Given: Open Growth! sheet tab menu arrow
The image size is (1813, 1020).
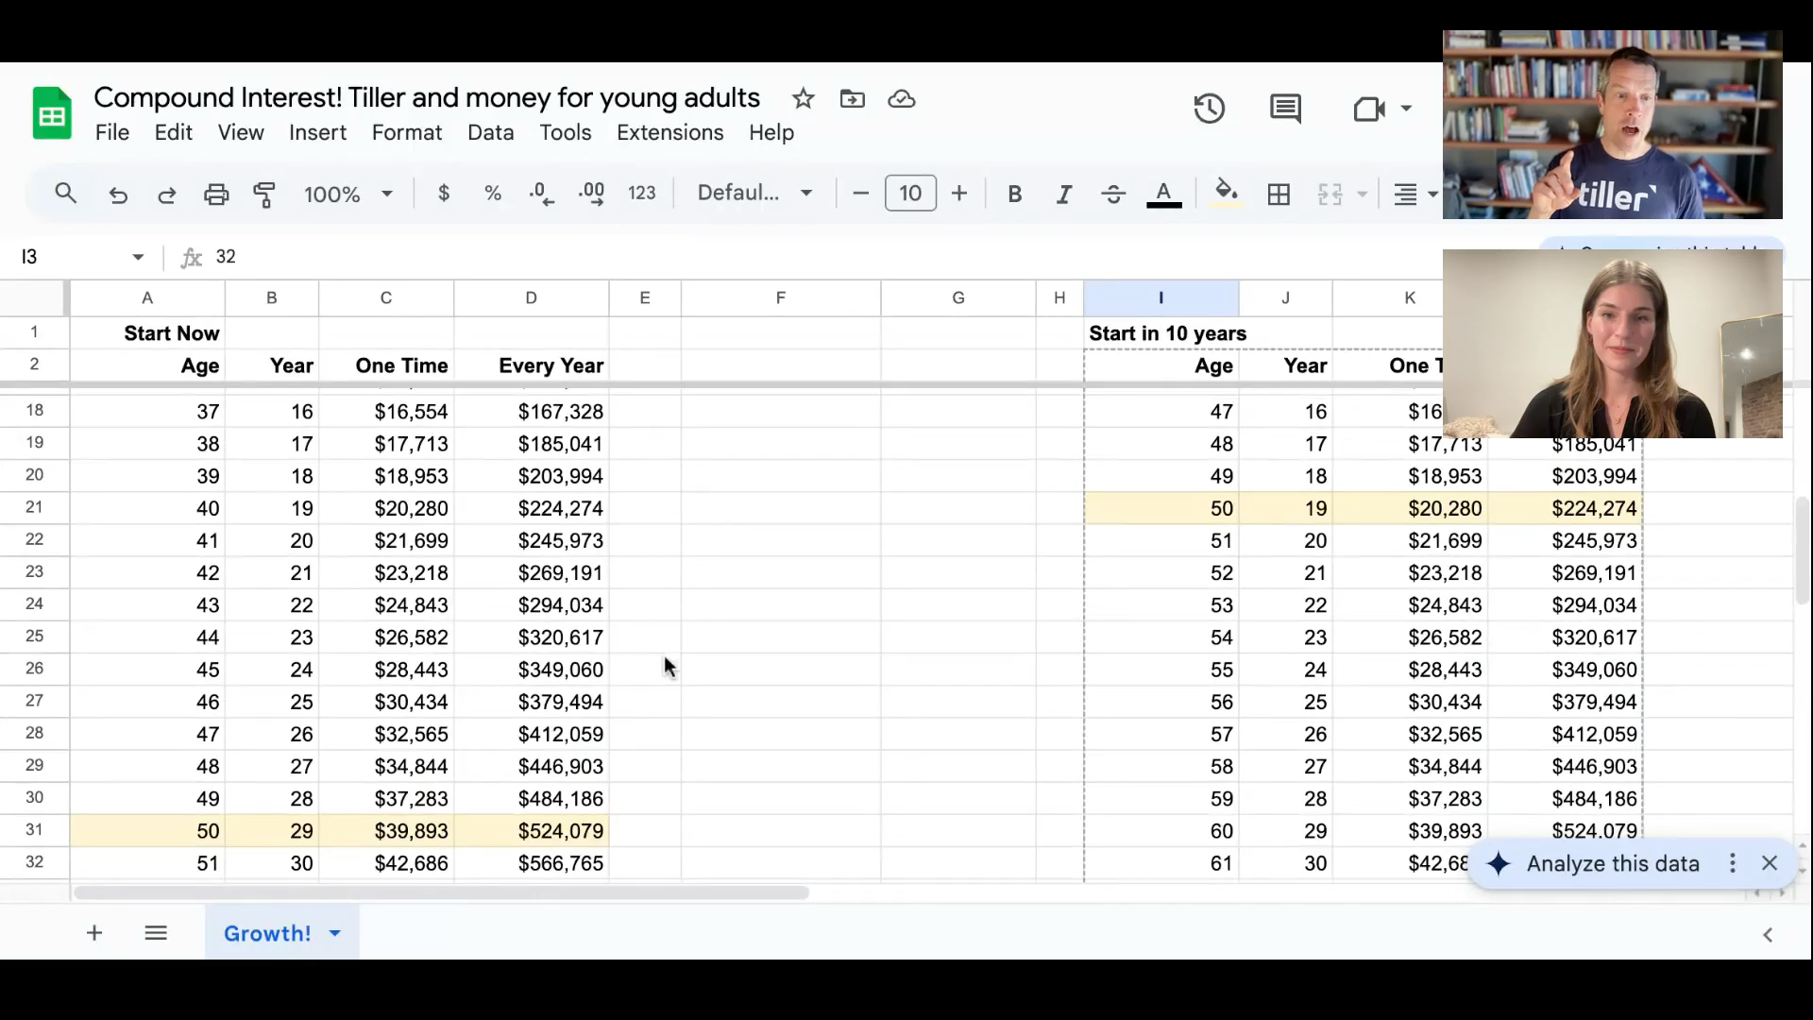Looking at the screenshot, I should coord(334,933).
